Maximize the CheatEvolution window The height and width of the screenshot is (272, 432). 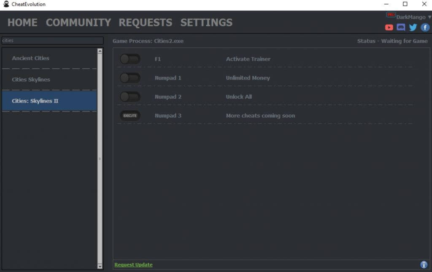click(x=405, y=4)
